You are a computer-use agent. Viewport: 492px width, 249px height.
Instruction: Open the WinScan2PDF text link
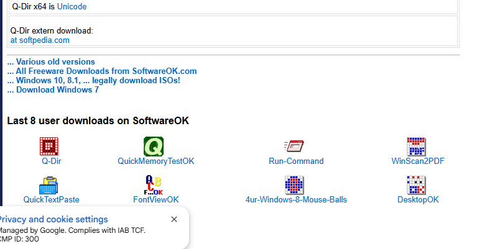tap(418, 161)
